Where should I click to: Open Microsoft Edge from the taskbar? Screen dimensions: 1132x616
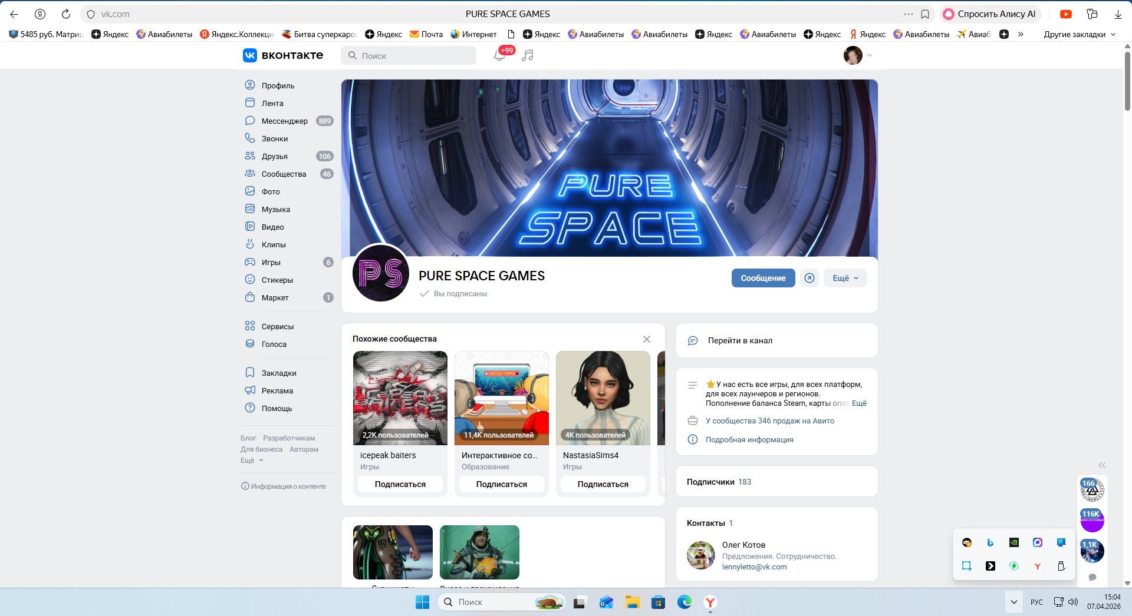tap(685, 602)
